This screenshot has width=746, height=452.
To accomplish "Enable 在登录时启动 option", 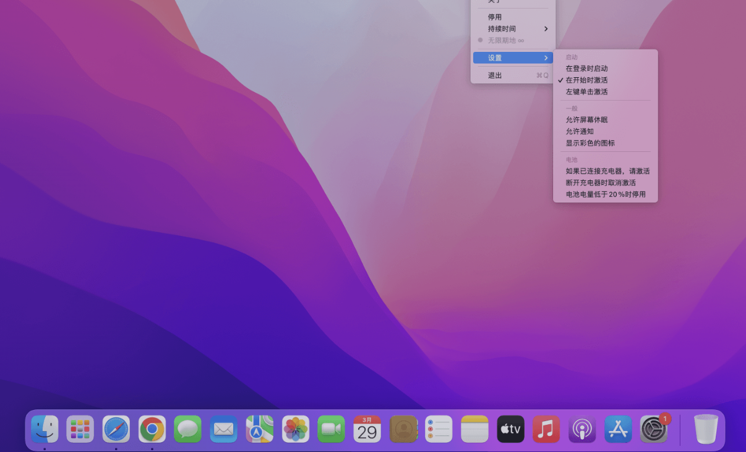I will point(588,69).
